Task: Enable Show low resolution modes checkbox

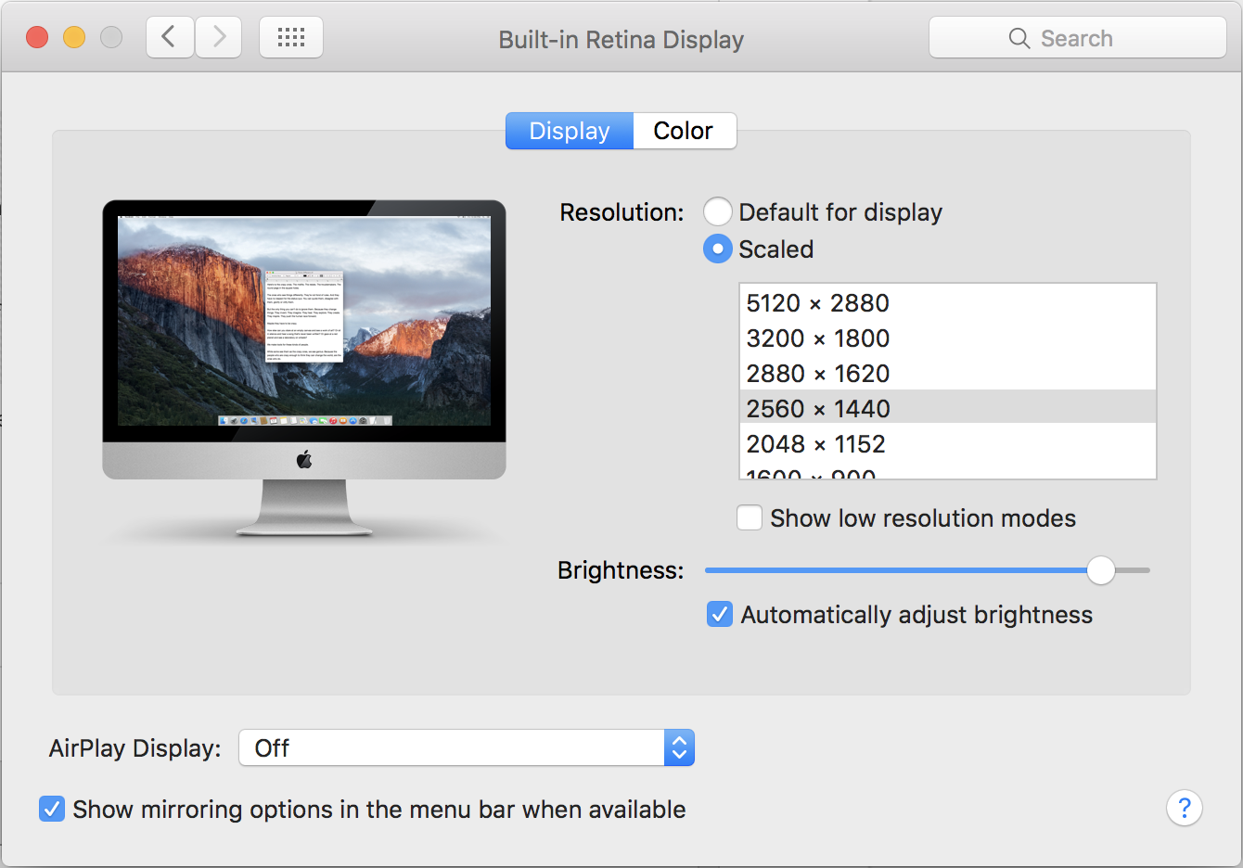Action: [x=750, y=517]
